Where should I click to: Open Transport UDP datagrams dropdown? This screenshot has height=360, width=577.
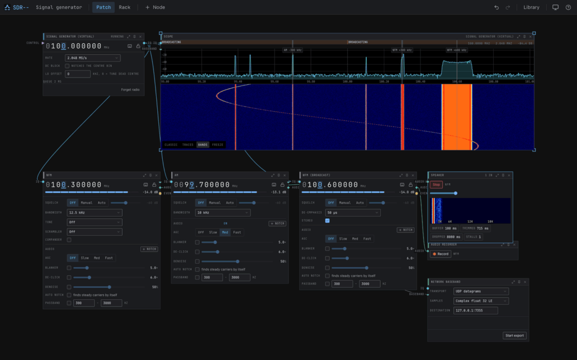pyautogui.click(x=481, y=291)
